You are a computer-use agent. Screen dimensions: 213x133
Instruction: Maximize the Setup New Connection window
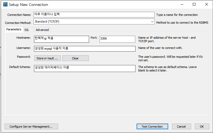pos(194,5)
